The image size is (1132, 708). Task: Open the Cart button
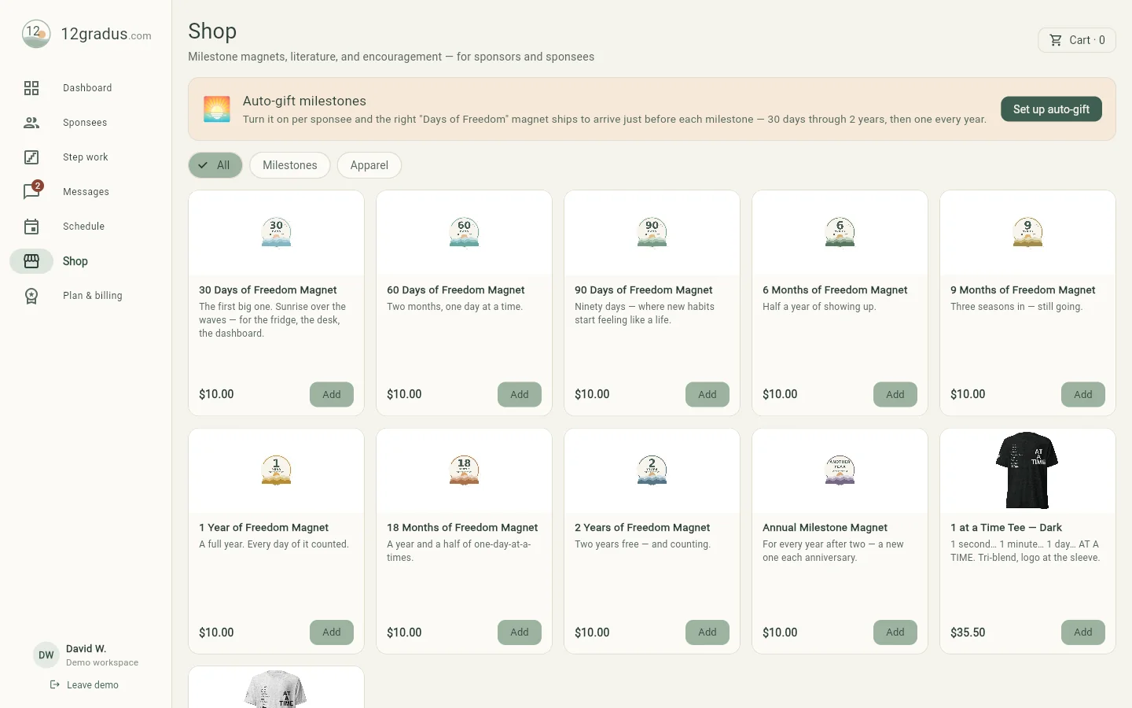pos(1077,40)
